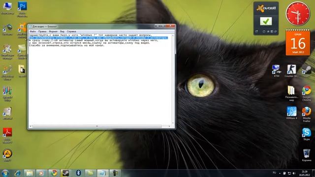Open Windows Media Player from the taskbar
Screen dimensions: 315x177
tap(41, 173)
